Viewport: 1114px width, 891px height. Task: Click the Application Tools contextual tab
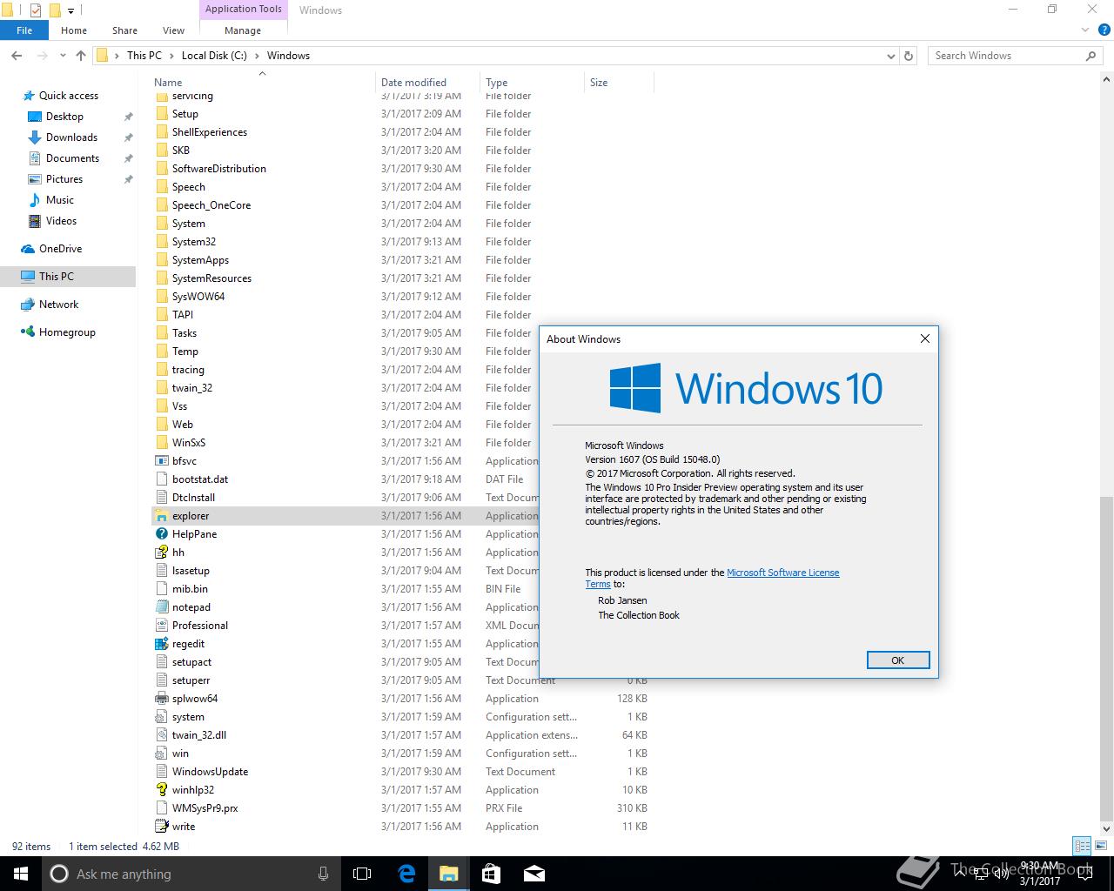tap(244, 10)
